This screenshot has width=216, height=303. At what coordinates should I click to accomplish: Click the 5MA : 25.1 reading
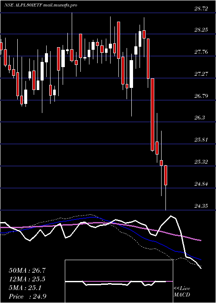pyautogui.click(x=25, y=288)
